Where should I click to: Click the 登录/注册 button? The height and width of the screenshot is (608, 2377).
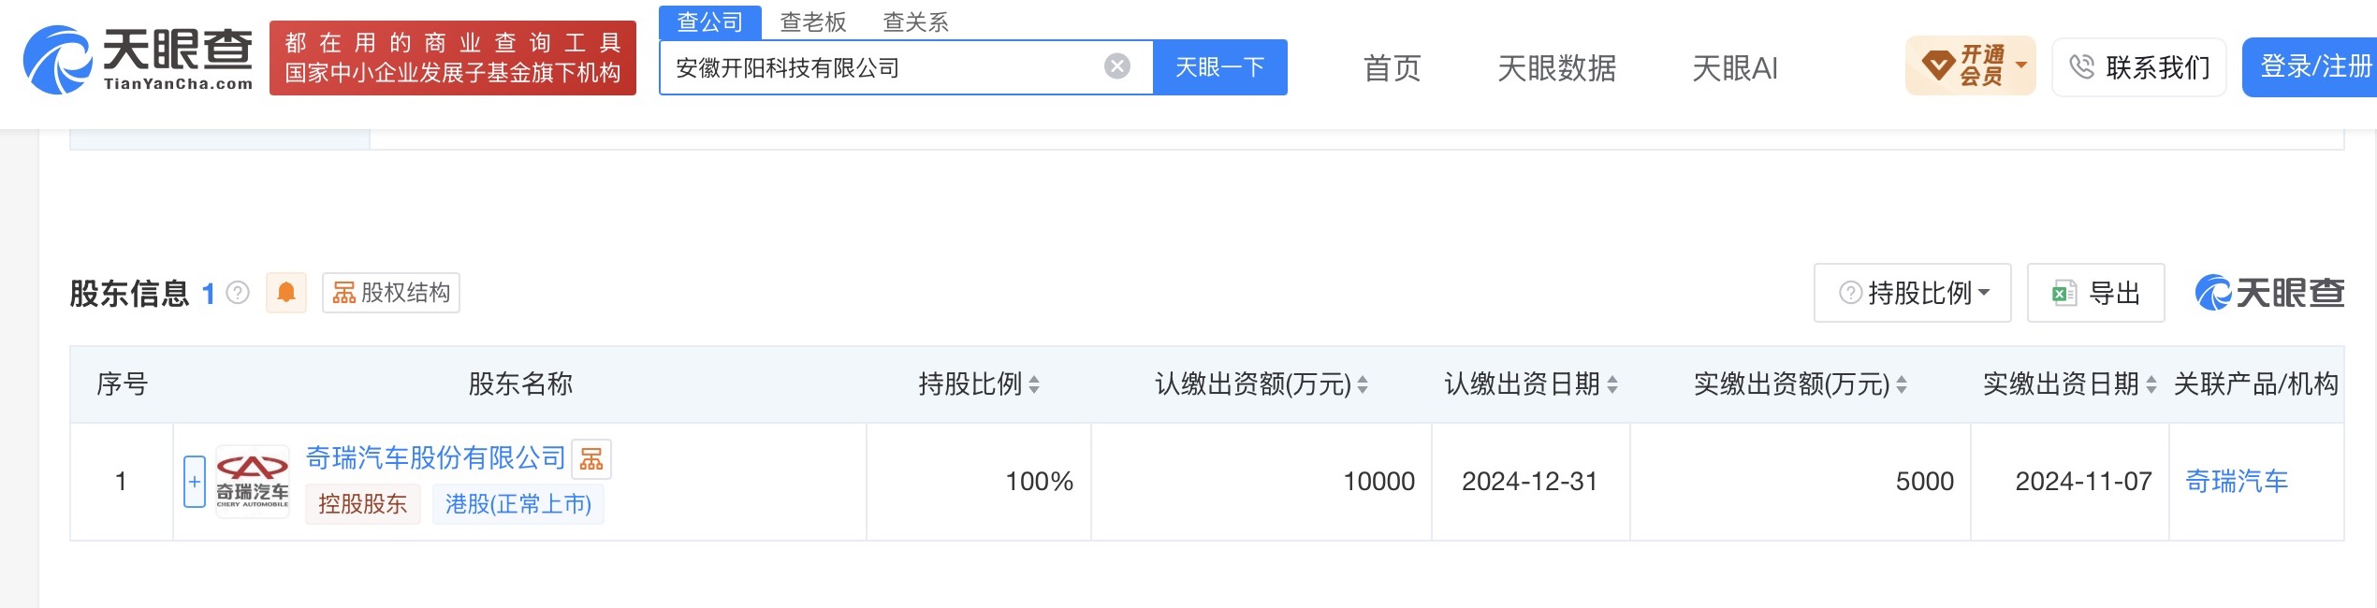(x=2310, y=67)
